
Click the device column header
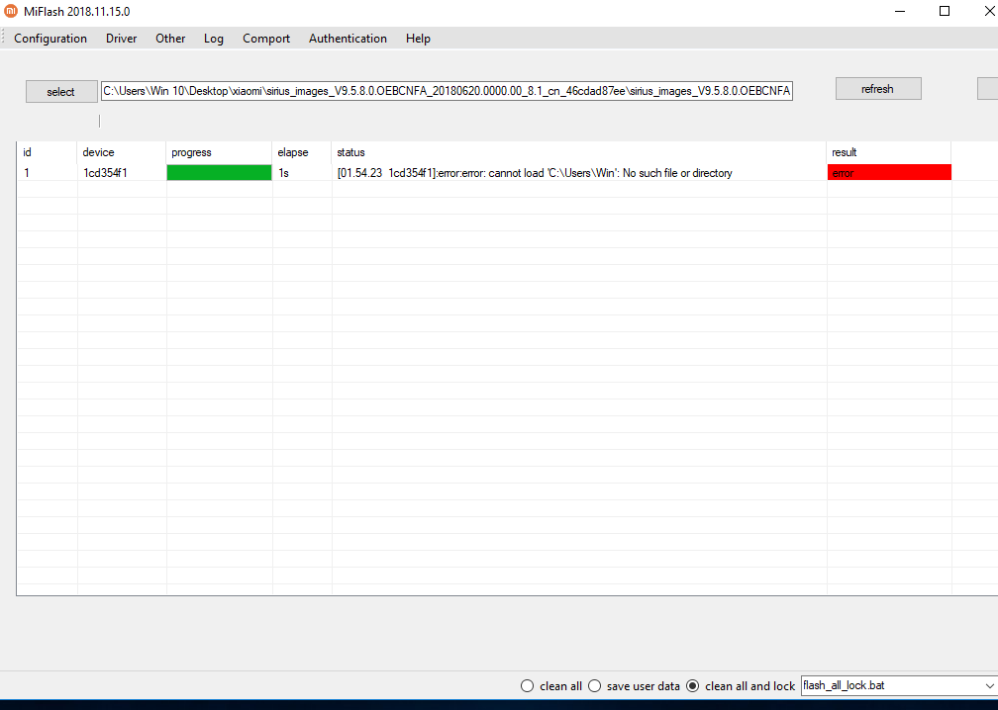click(122, 152)
